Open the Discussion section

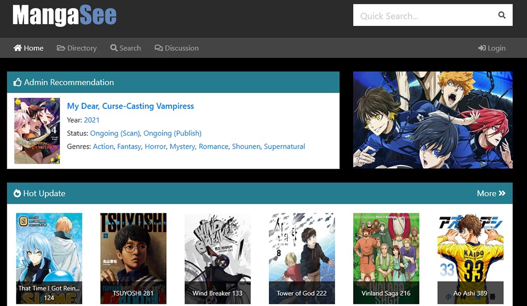(x=180, y=48)
